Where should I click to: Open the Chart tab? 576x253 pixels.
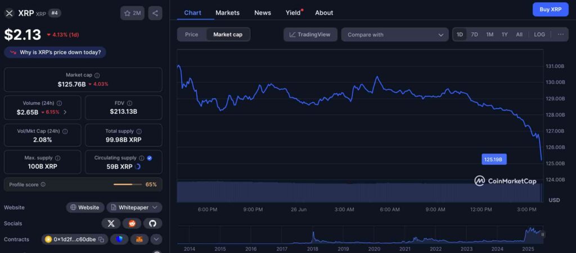pos(192,12)
